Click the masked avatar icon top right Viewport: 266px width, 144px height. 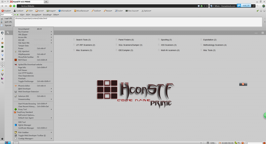pyautogui.click(x=263, y=6)
